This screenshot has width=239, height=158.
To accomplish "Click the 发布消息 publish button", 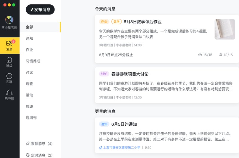I will pyautogui.click(x=40, y=10).
